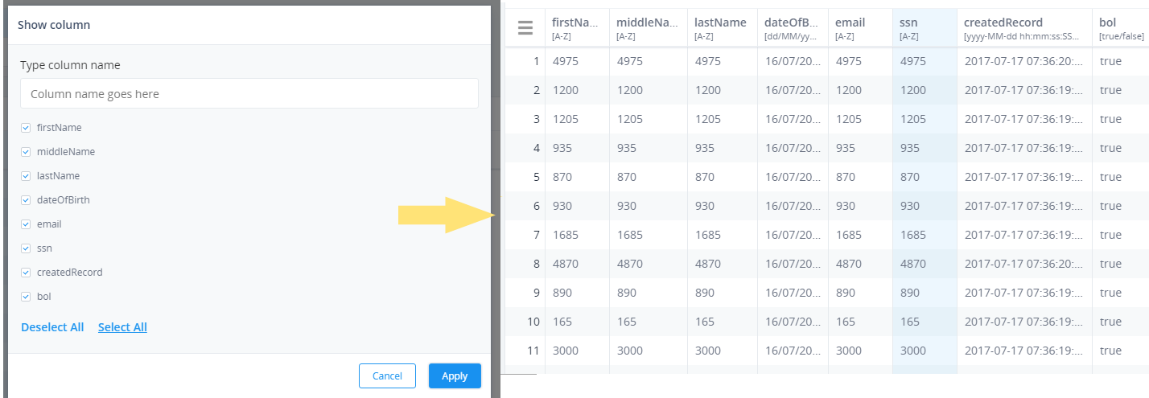Select the ssn column header

coord(925,28)
